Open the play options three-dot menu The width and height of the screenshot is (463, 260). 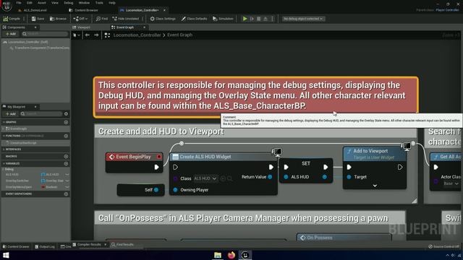tap(272, 19)
